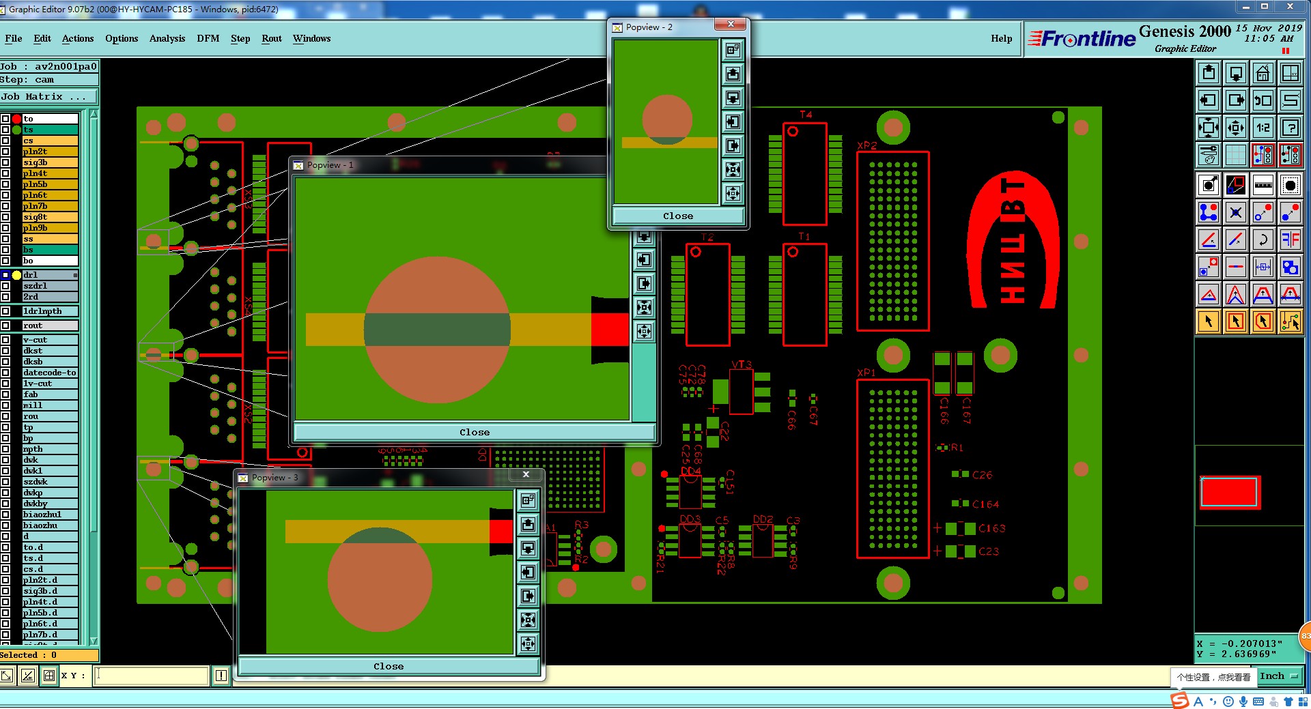Click the XY coordinates view icon in right toolbar

point(1290,73)
